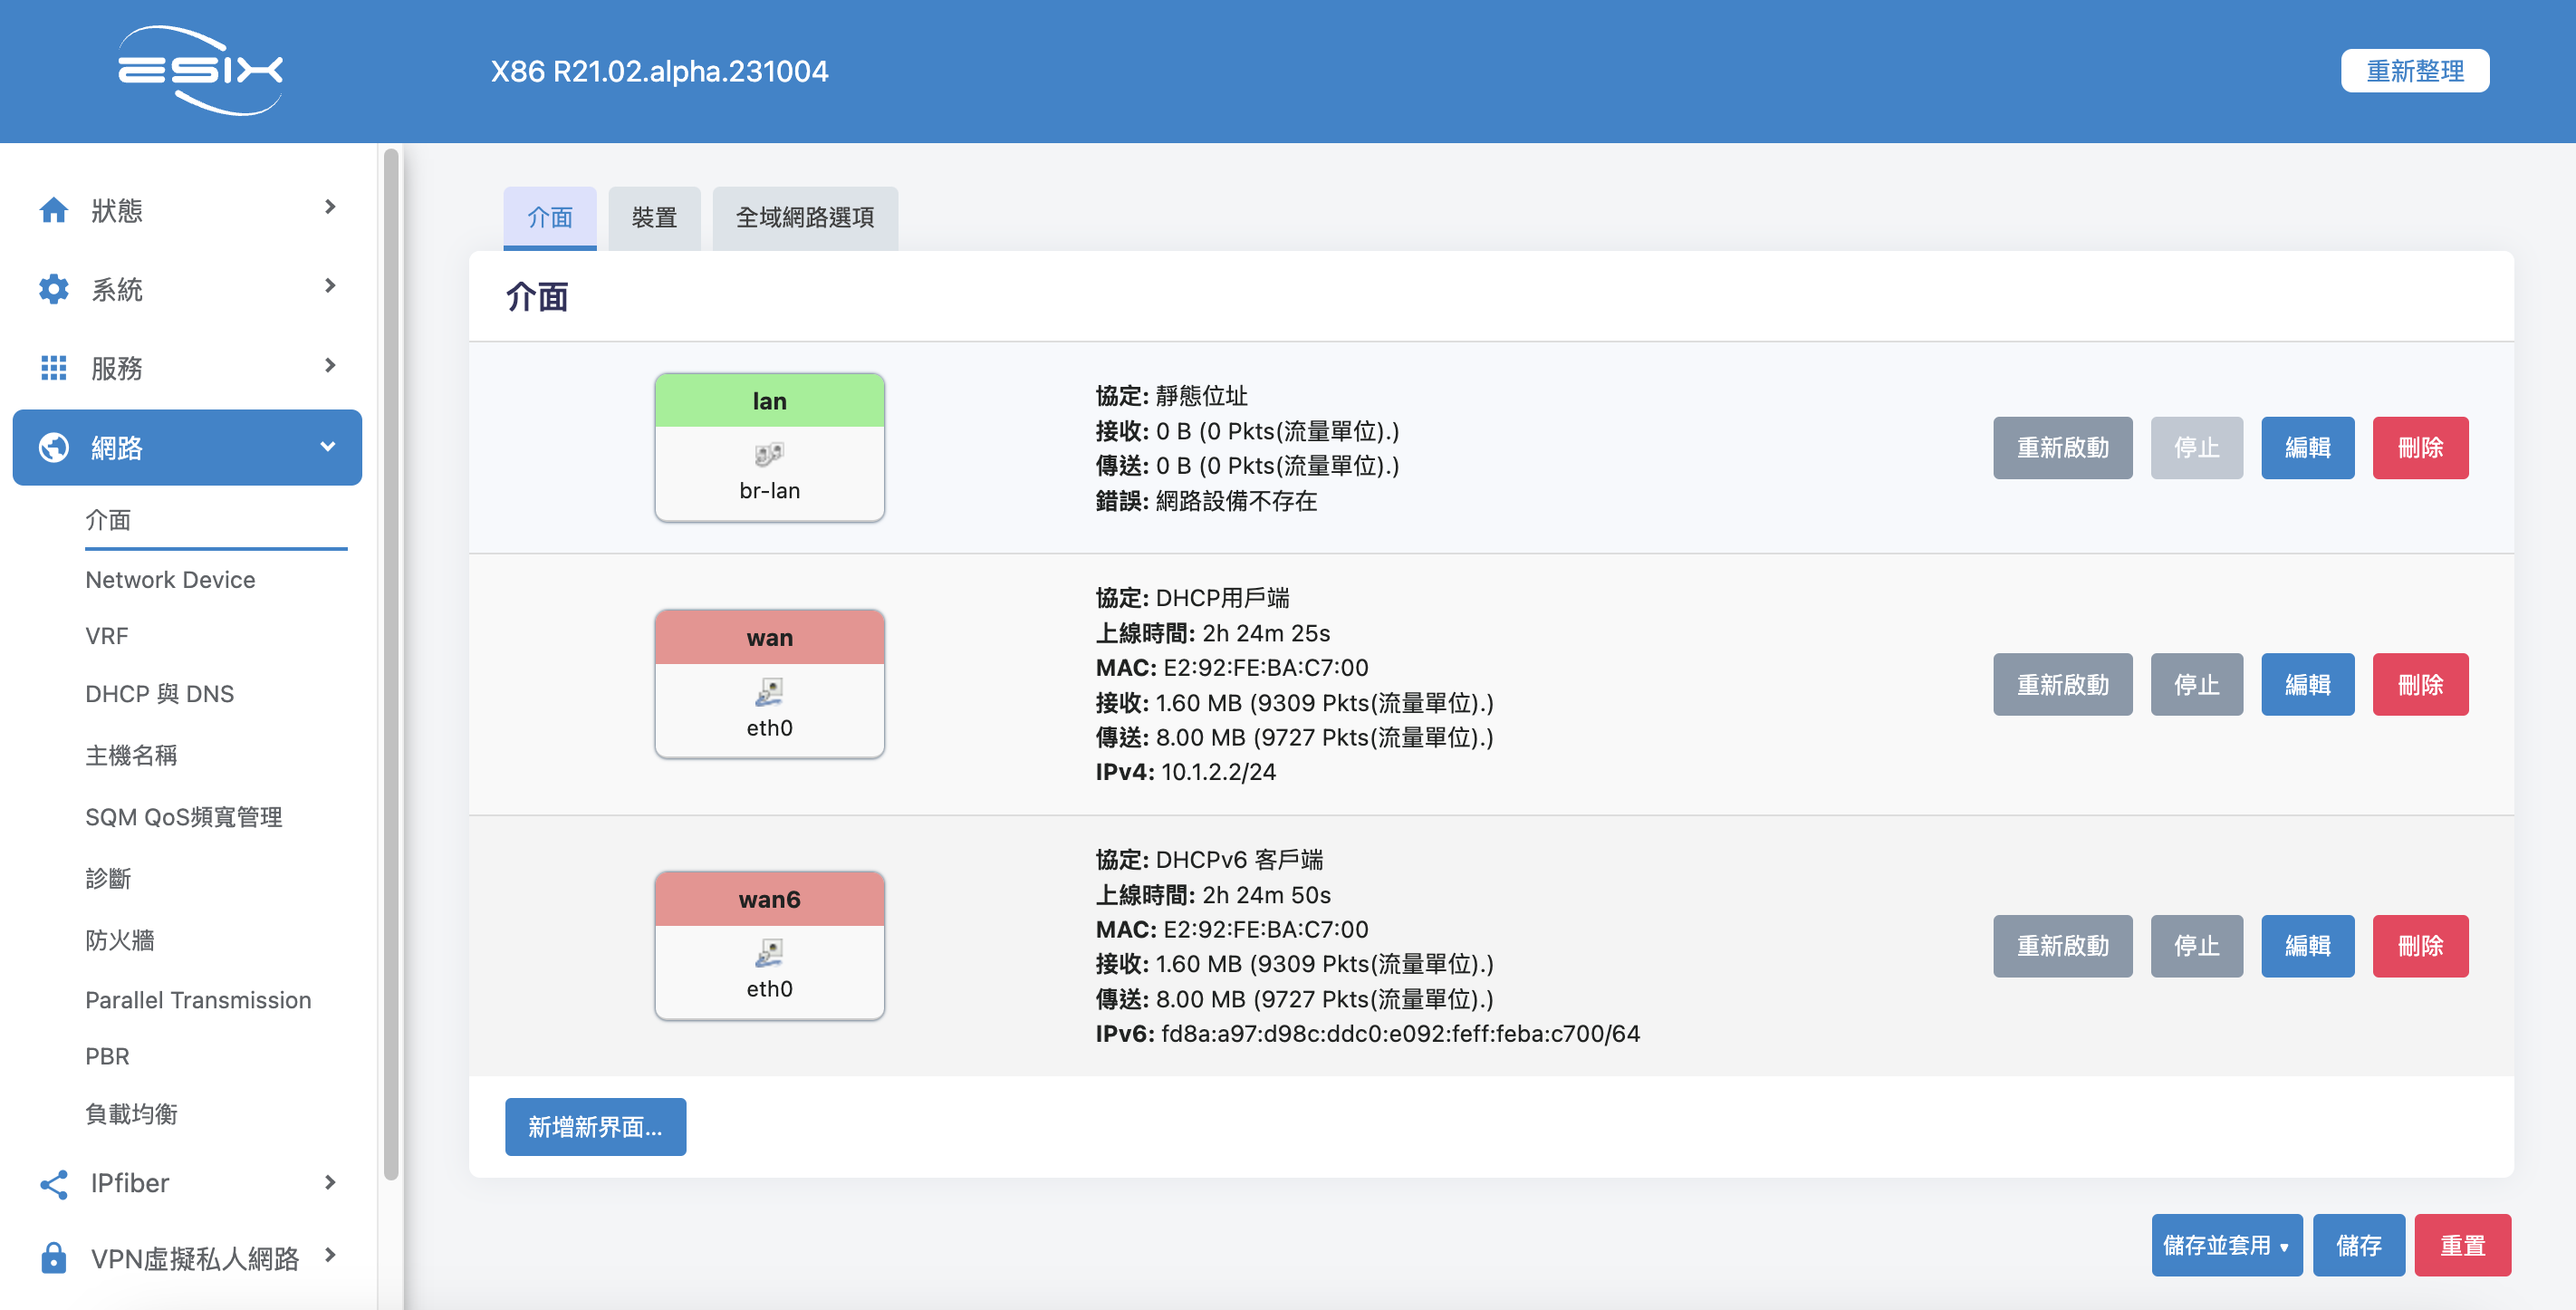Click 停止 for the lan interface
This screenshot has height=1310, width=2576.
[2196, 447]
